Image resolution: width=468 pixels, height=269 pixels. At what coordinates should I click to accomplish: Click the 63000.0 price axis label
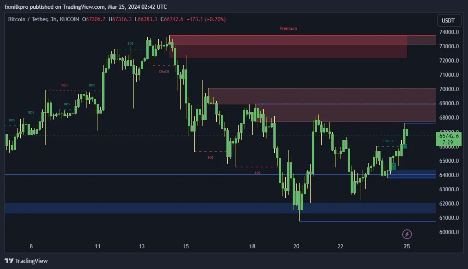449,189
